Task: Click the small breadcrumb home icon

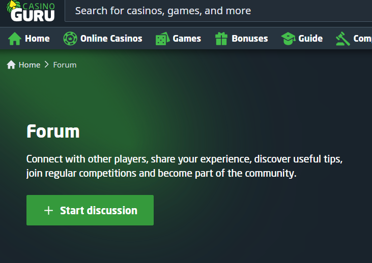Action: click(11, 65)
